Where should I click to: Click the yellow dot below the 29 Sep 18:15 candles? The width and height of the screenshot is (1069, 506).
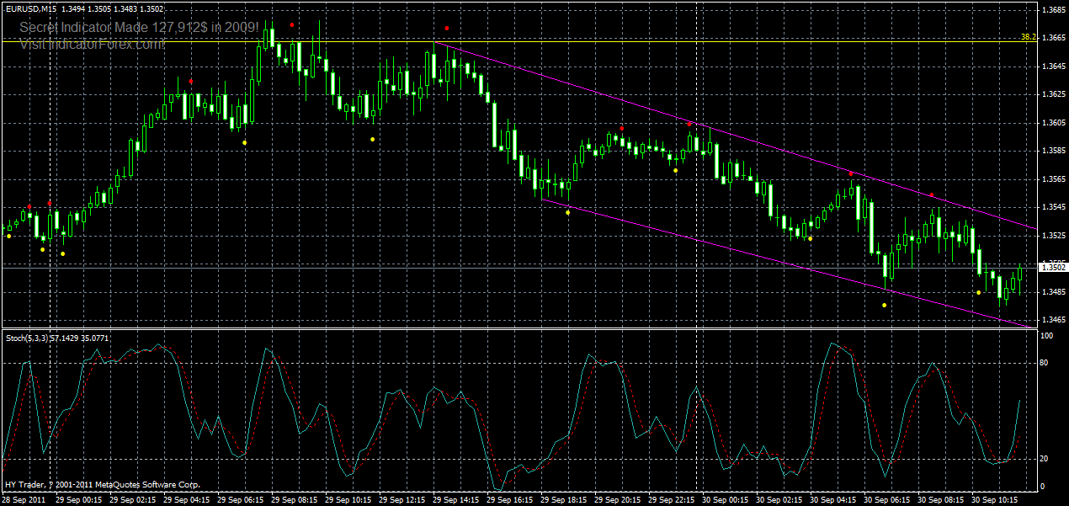click(568, 213)
